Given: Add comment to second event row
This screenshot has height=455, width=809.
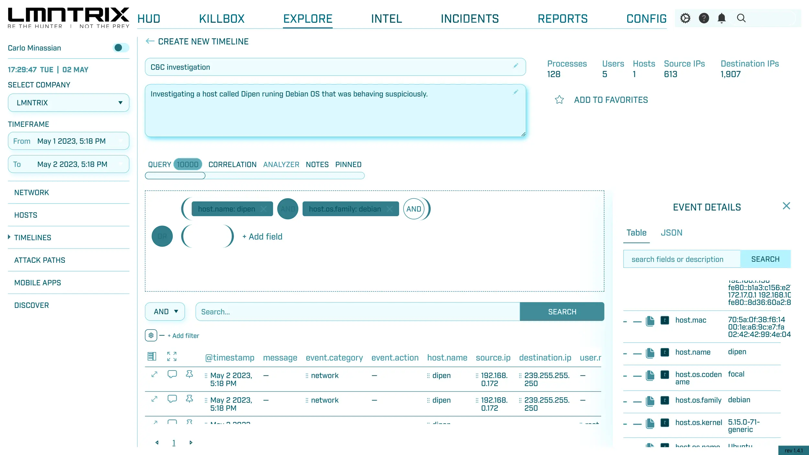Looking at the screenshot, I should [x=172, y=399].
